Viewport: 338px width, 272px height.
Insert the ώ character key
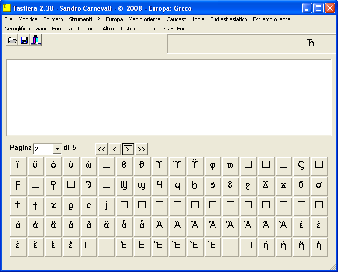coord(89,166)
